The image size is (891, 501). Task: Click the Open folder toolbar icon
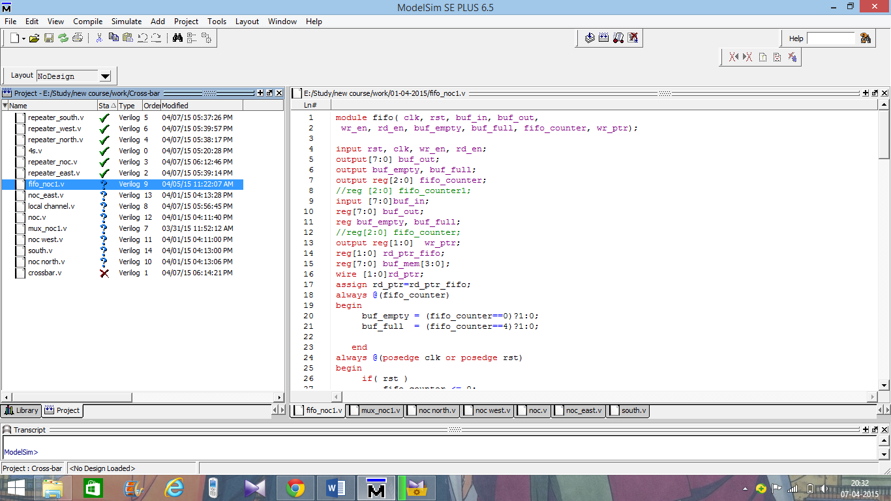(x=35, y=38)
